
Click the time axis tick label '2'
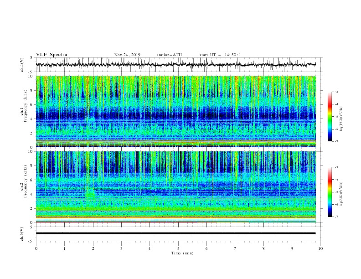click(x=93, y=248)
